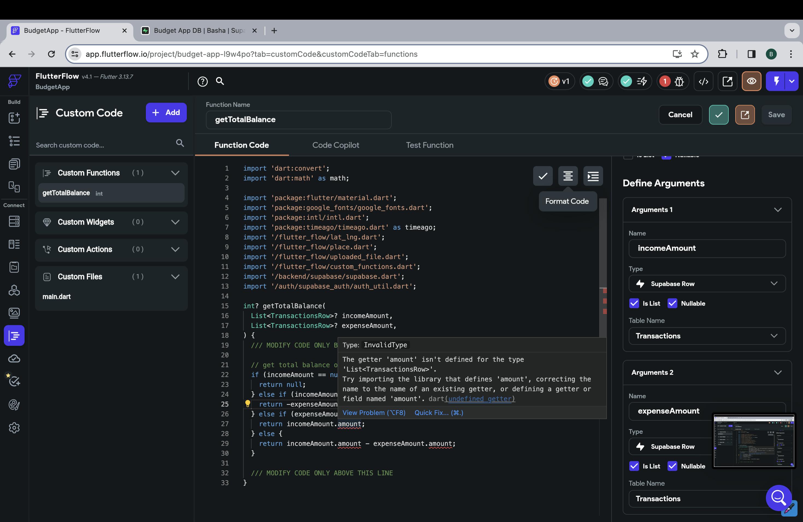
Task: Open the Widget Tree sidebar icon
Action: 14,141
